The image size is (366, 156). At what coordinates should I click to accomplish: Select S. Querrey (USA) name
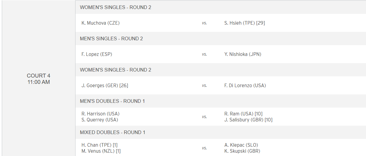click(100, 120)
